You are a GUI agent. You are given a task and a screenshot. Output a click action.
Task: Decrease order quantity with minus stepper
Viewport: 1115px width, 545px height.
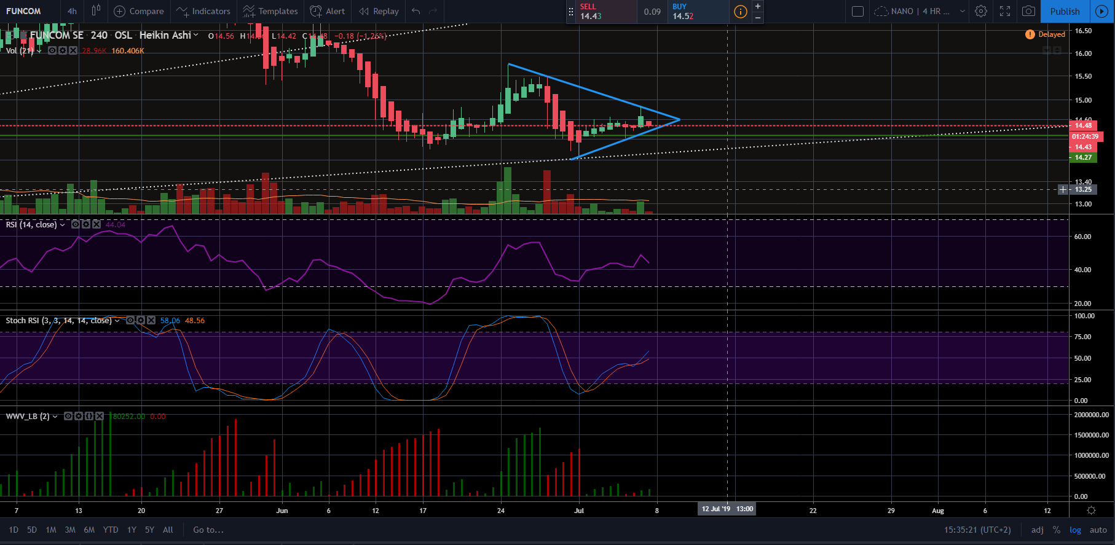[x=758, y=18]
